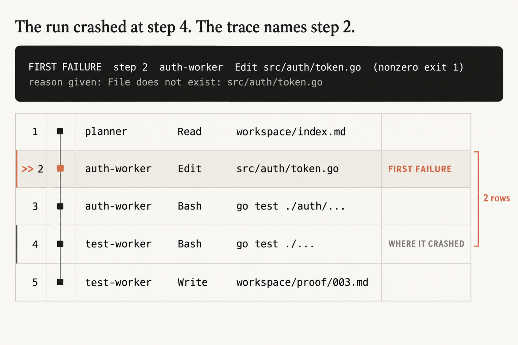Click test-worker in the Write row

tap(118, 282)
